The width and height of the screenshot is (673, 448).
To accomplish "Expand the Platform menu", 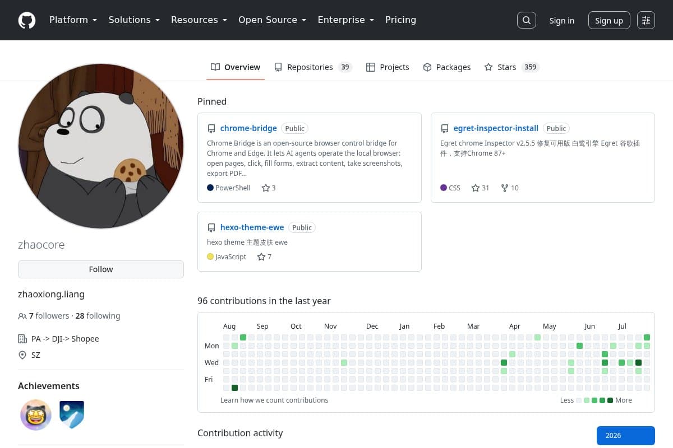I will tap(73, 20).
